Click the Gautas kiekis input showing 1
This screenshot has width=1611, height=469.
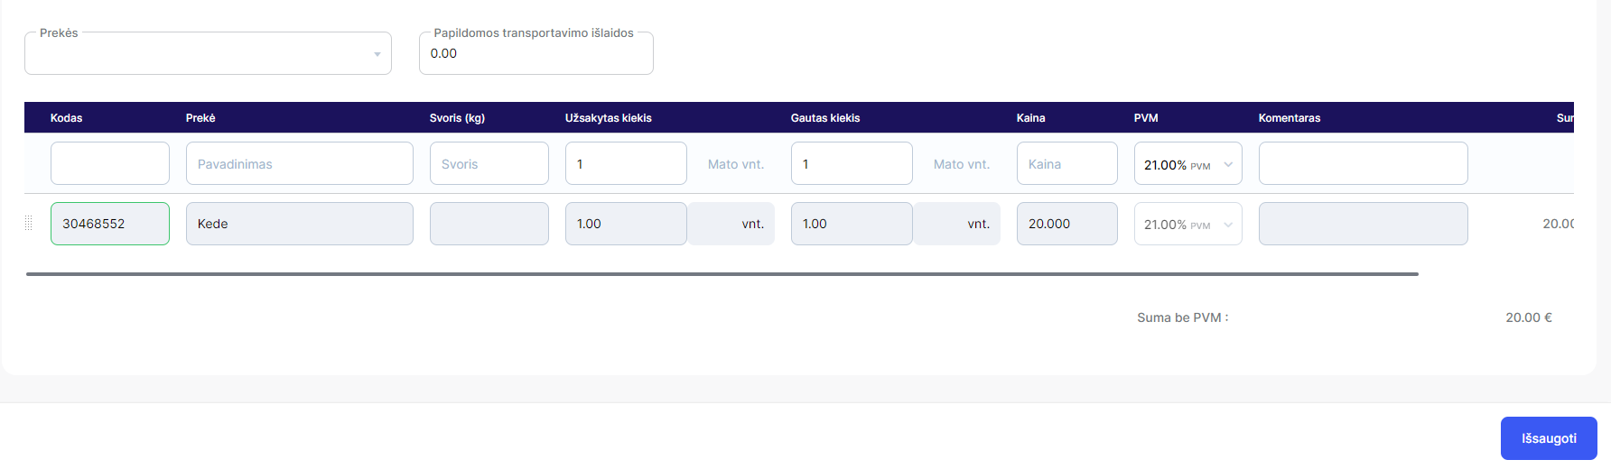(x=852, y=163)
